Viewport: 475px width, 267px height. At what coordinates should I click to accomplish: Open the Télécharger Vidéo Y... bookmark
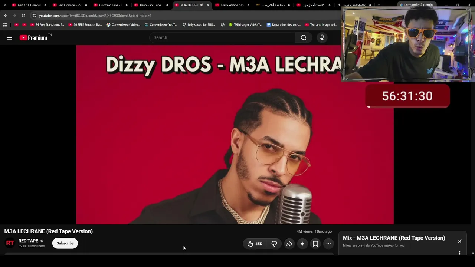pyautogui.click(x=245, y=25)
